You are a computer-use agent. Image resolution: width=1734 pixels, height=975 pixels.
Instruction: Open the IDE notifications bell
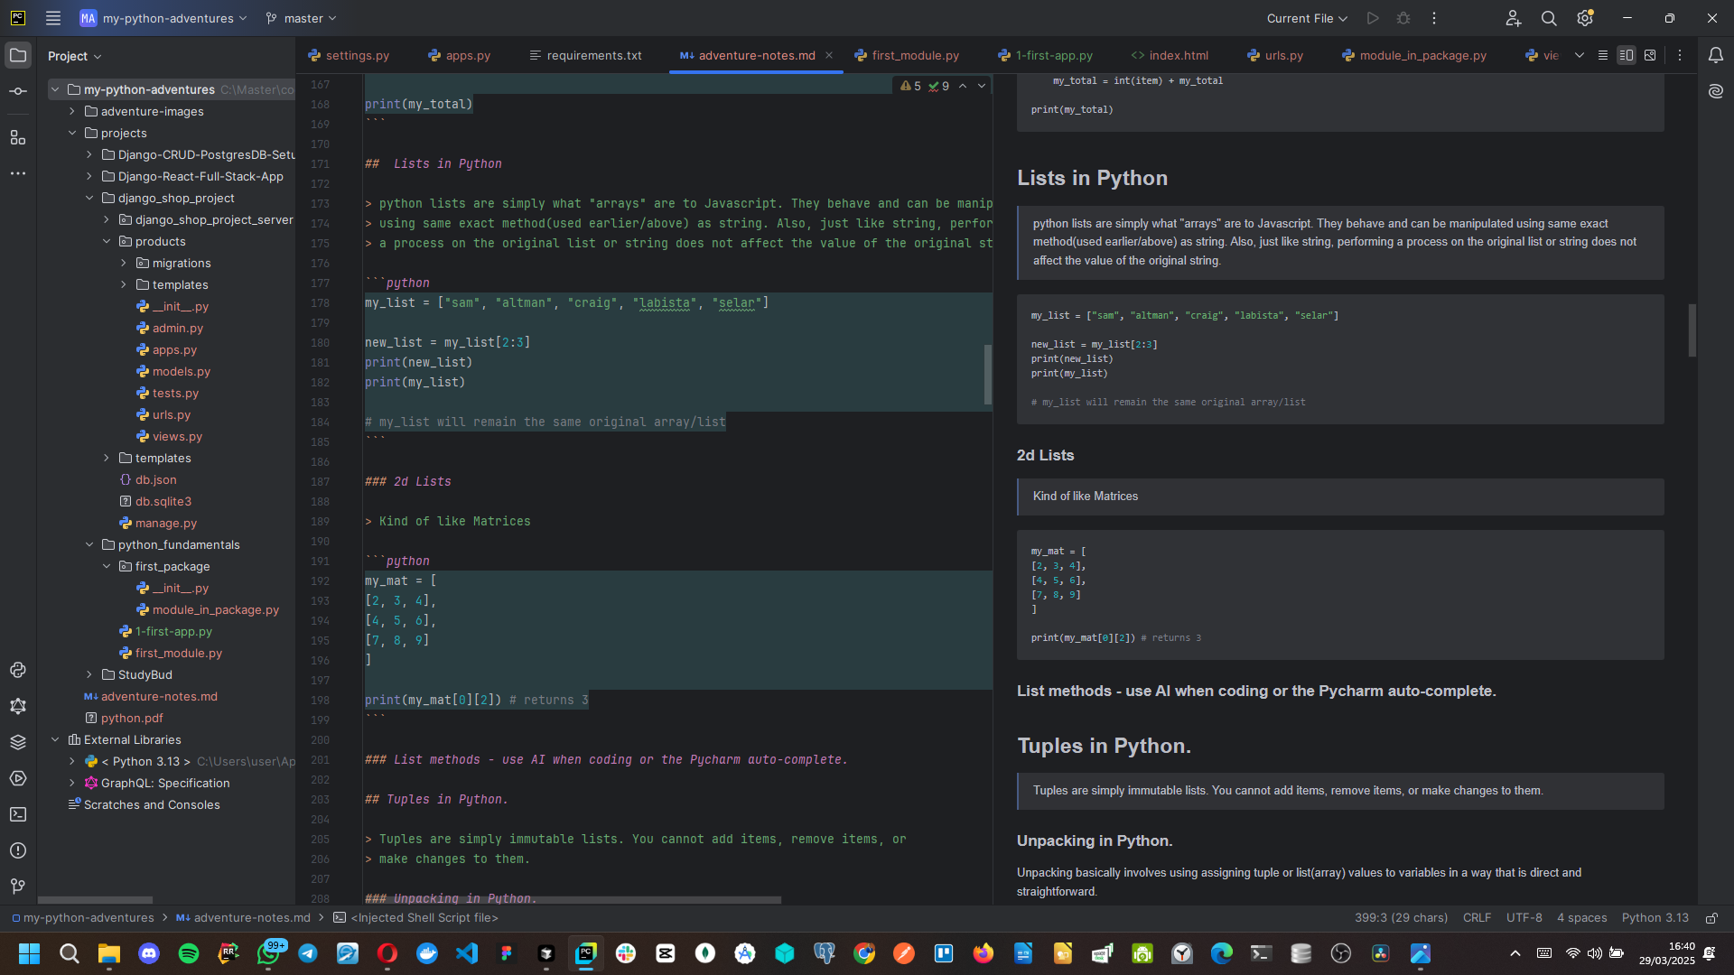point(1715,55)
